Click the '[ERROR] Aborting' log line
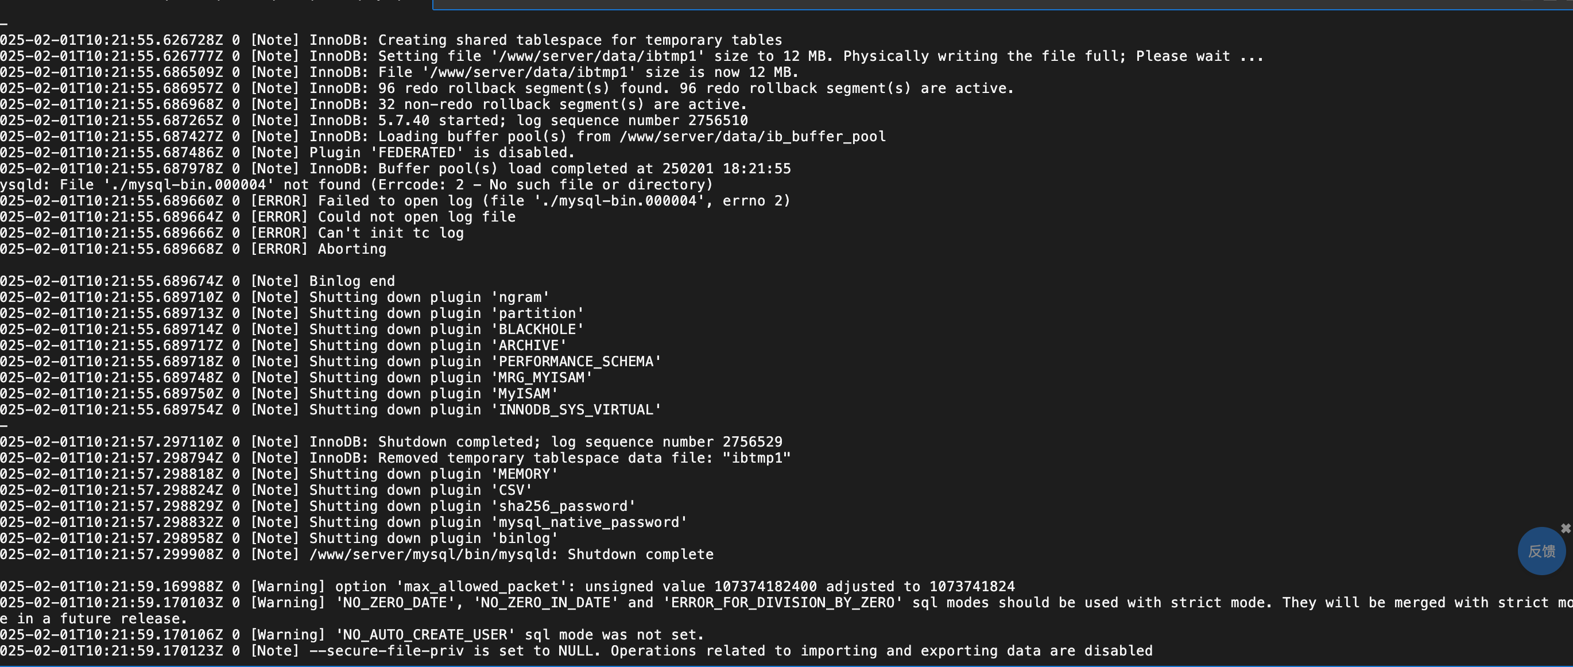Image resolution: width=1573 pixels, height=667 pixels. click(x=193, y=249)
